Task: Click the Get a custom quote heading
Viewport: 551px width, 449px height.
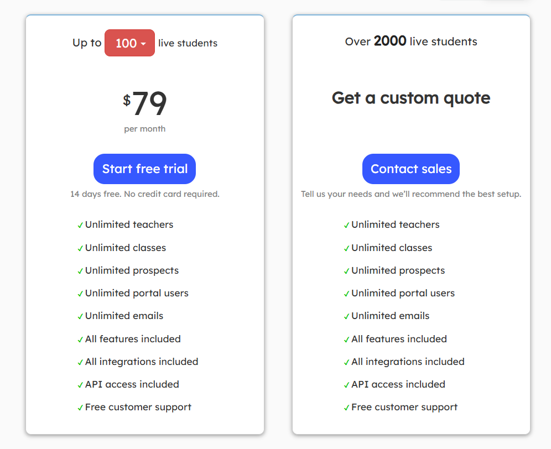Action: (410, 98)
